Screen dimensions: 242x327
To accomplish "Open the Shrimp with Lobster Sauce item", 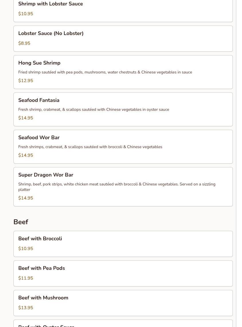I will click(123, 9).
